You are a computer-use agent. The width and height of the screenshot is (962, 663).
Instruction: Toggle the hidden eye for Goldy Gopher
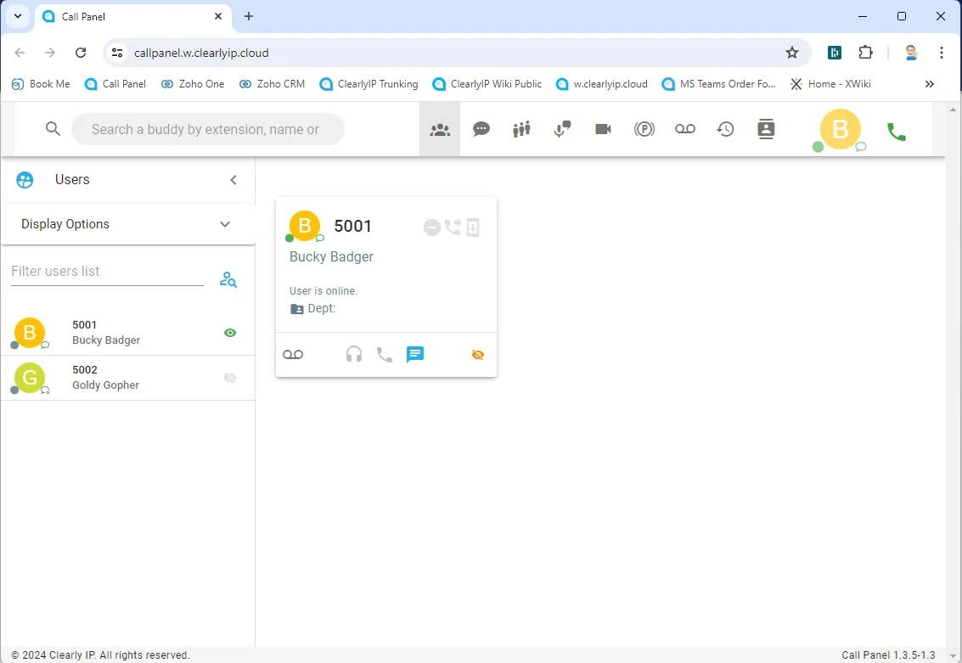[x=230, y=378]
